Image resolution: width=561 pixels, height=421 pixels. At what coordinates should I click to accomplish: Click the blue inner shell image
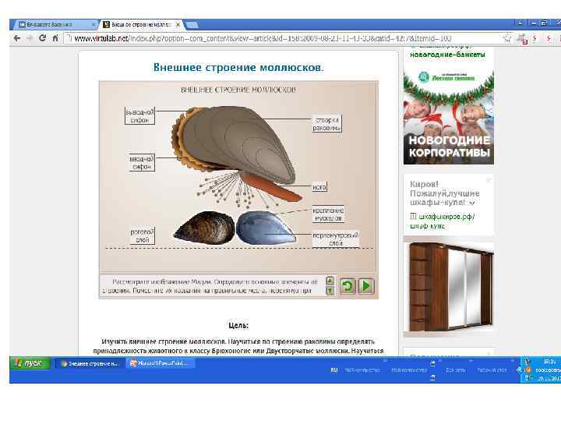pos(266,228)
